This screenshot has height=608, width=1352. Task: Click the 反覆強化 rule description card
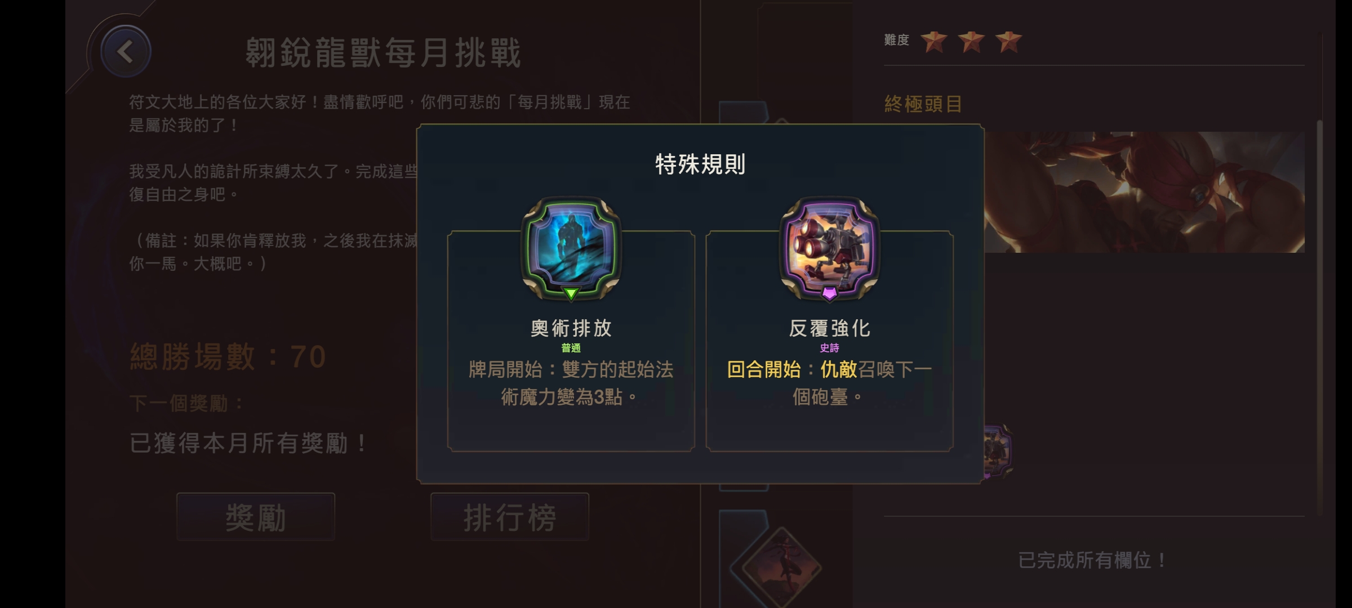(829, 341)
